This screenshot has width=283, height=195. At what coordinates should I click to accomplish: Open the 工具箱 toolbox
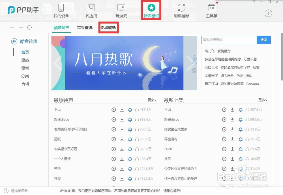(211, 11)
